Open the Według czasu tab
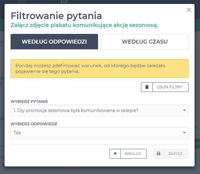The width and height of the screenshot is (200, 174). (145, 42)
